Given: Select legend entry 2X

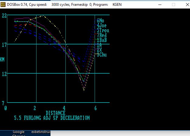Looking at the screenshot, I should [99, 50].
